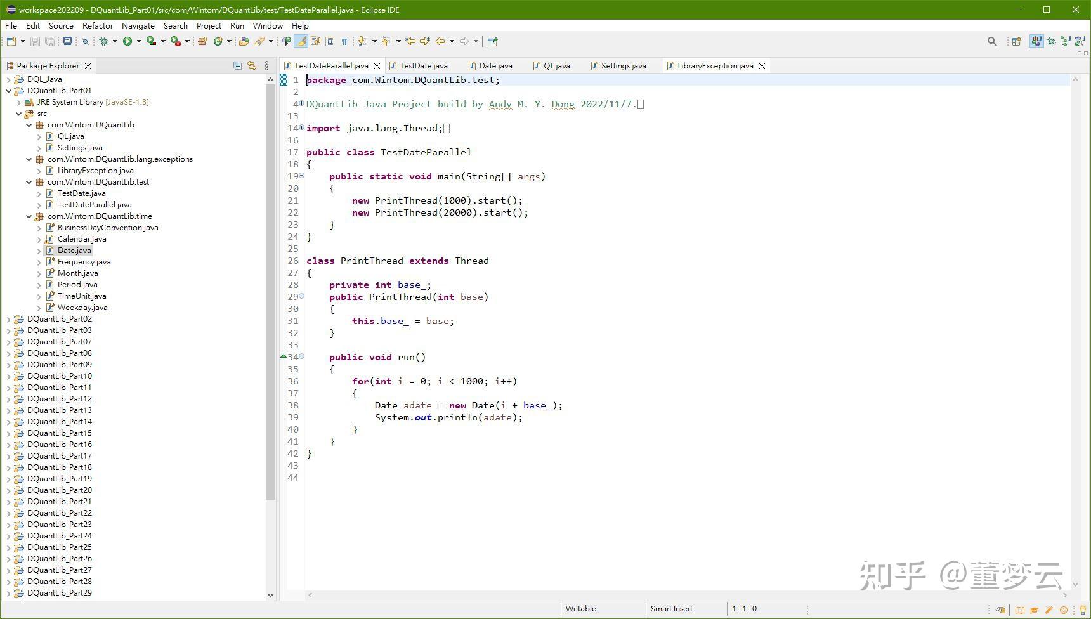Run the application with the Run icon

pyautogui.click(x=127, y=41)
